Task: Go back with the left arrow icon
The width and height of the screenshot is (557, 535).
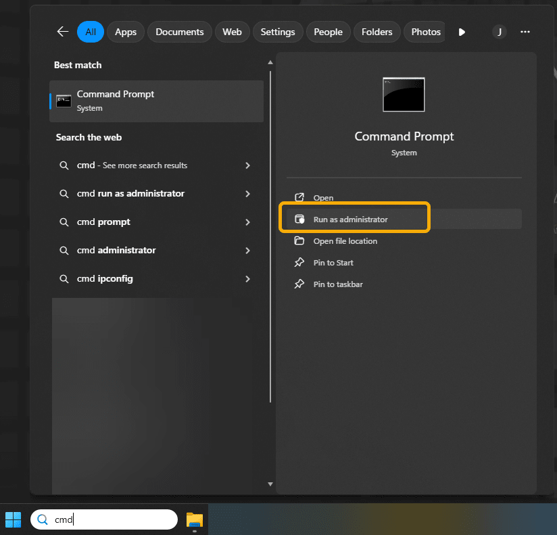Action: click(63, 32)
